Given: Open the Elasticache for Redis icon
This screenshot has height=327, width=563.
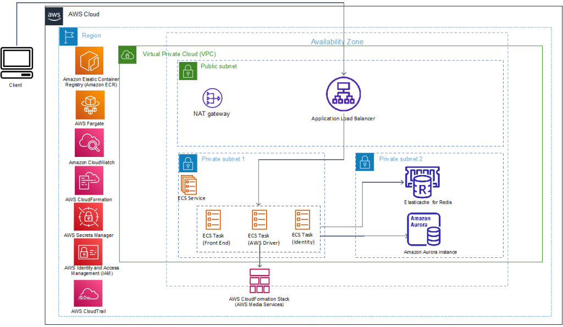Looking at the screenshot, I should click(x=422, y=181).
